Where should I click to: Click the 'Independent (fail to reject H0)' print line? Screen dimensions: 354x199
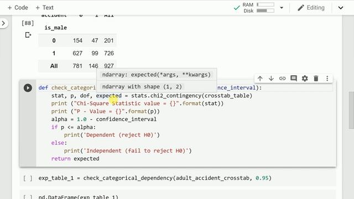click(128, 151)
